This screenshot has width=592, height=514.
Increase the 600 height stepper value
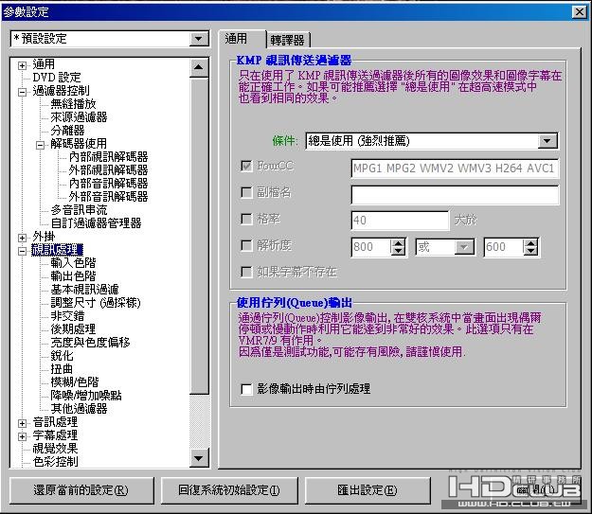pos(530,242)
